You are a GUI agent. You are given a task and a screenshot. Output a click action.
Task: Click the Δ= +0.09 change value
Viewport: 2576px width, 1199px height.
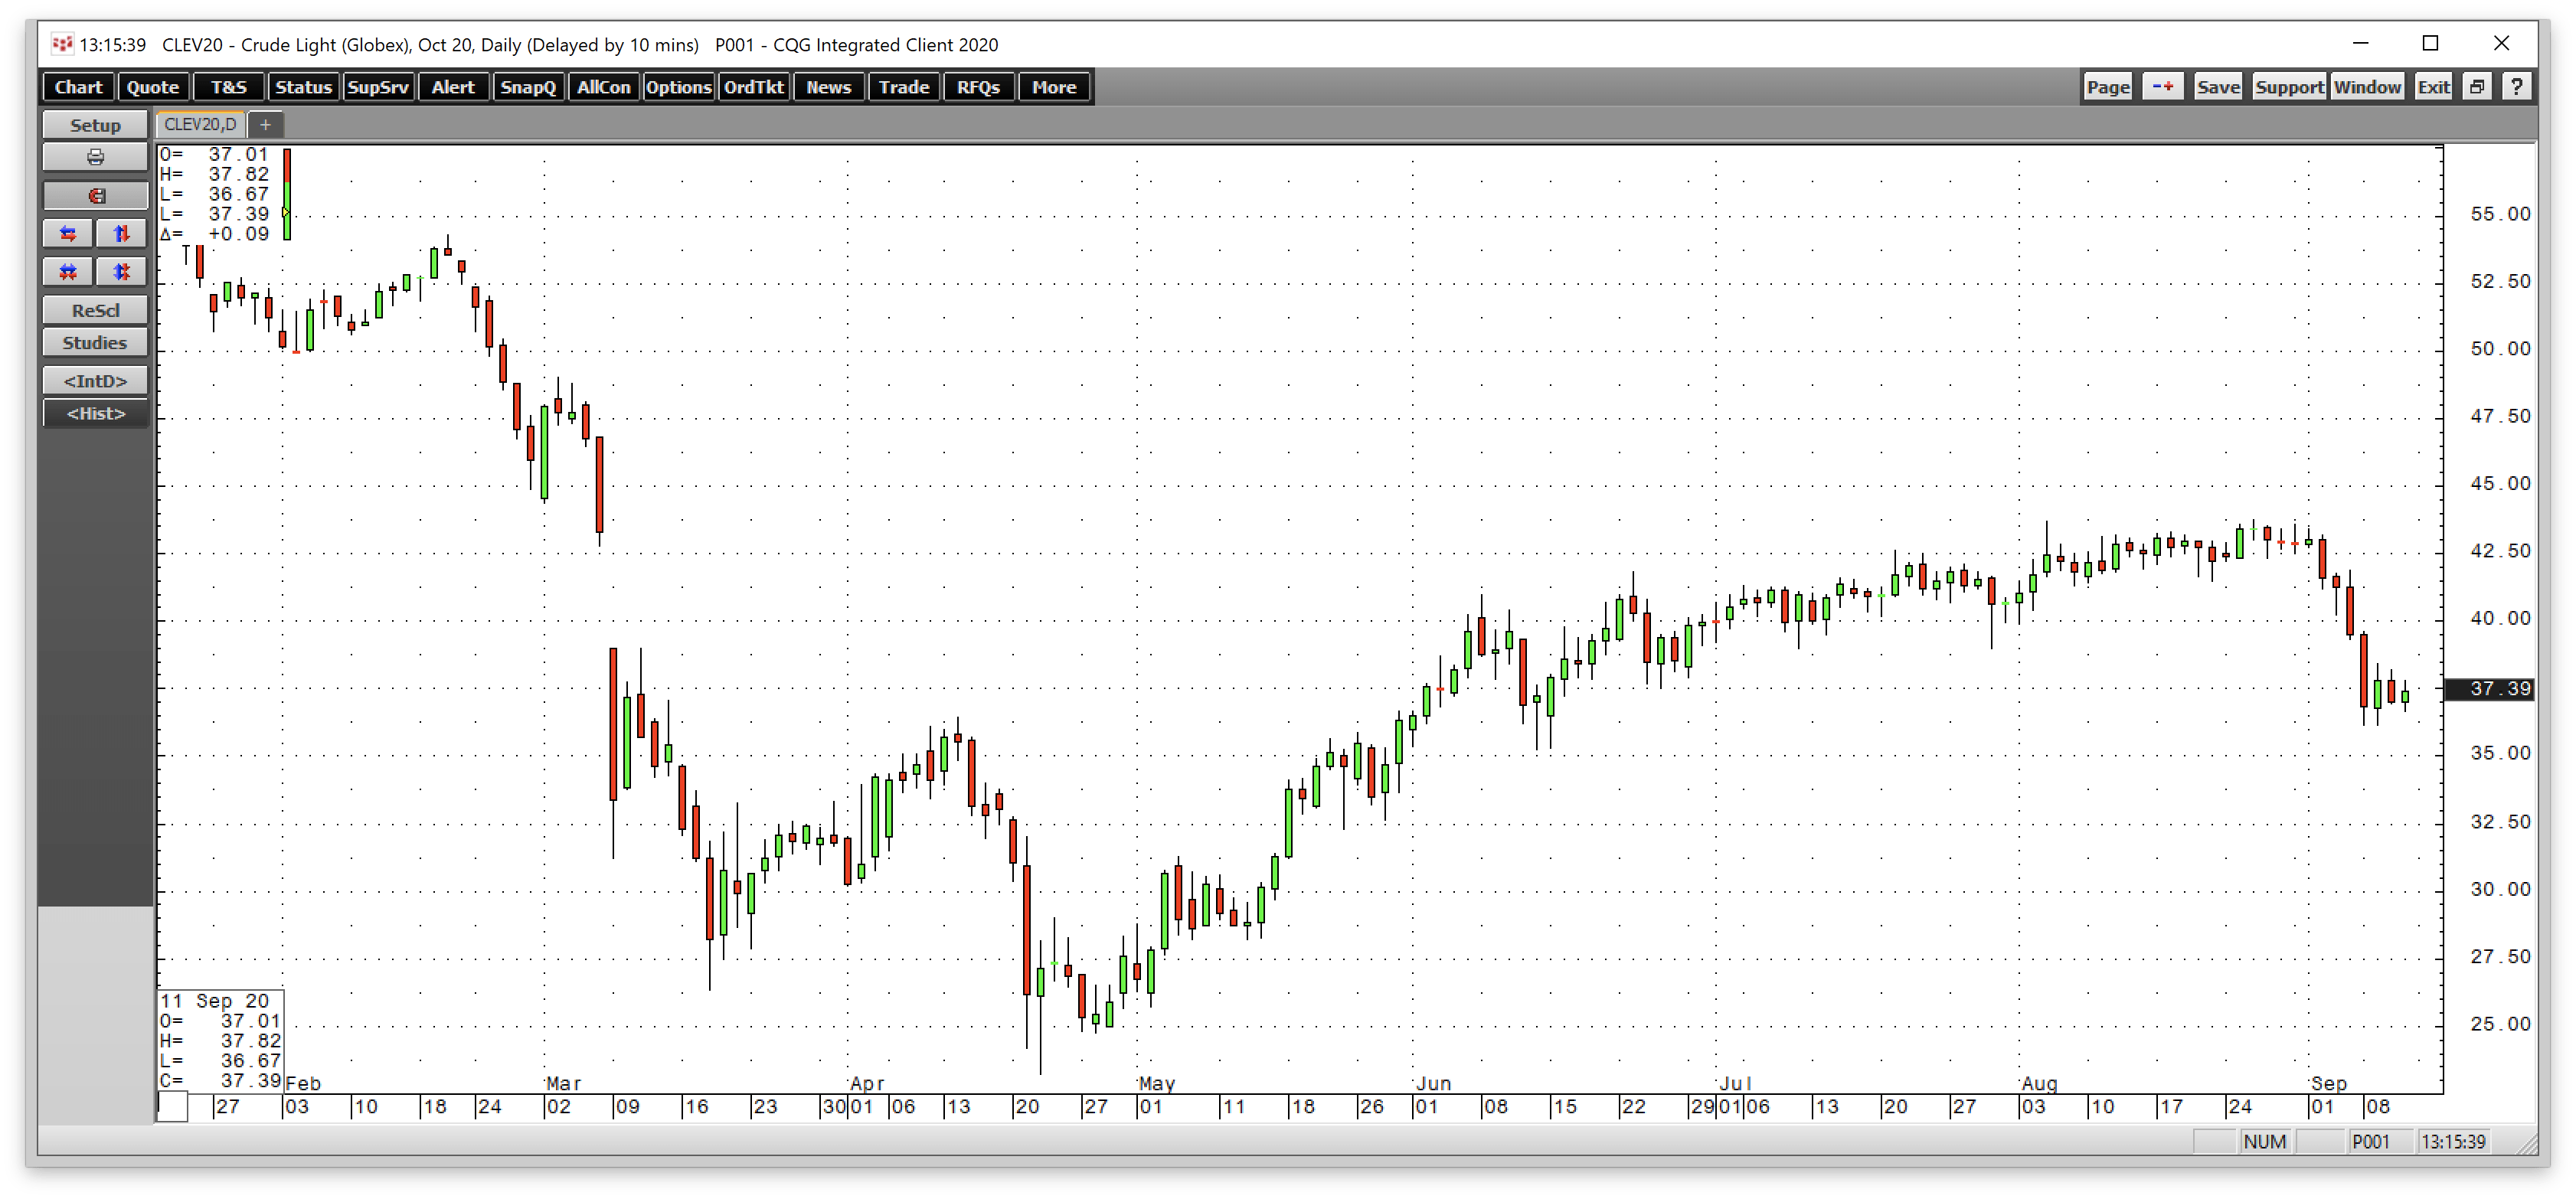215,233
